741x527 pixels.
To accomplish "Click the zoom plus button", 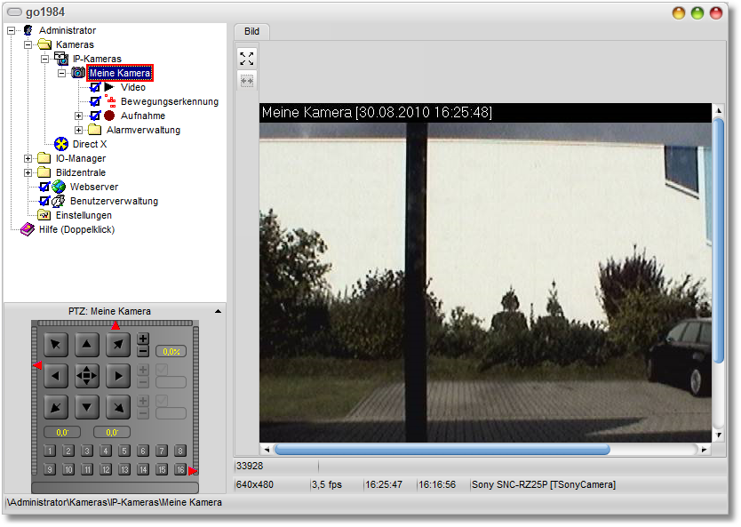I will click(x=143, y=339).
